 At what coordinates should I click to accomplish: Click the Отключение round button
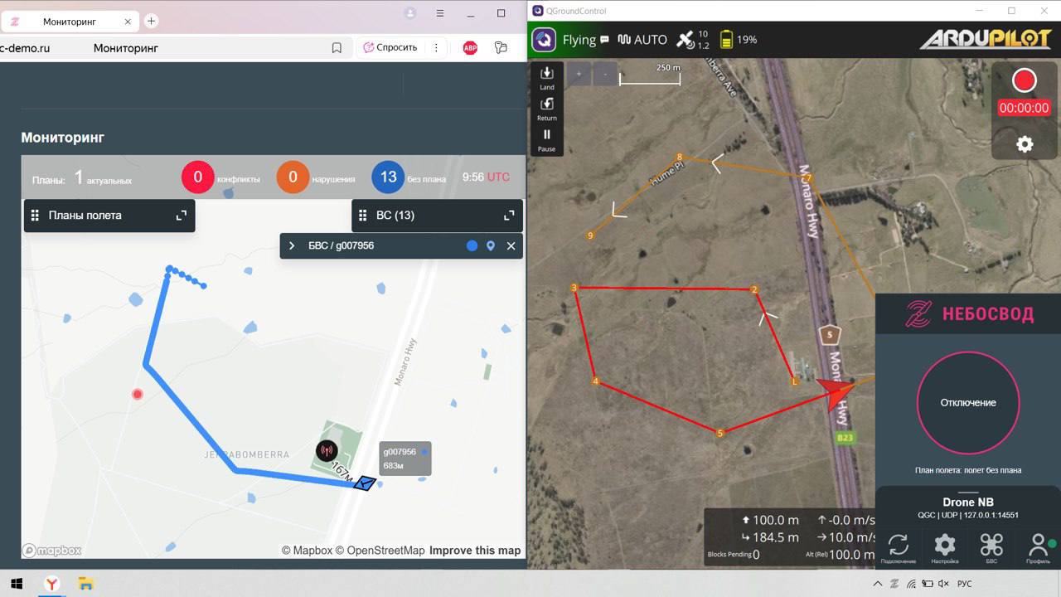[967, 403]
